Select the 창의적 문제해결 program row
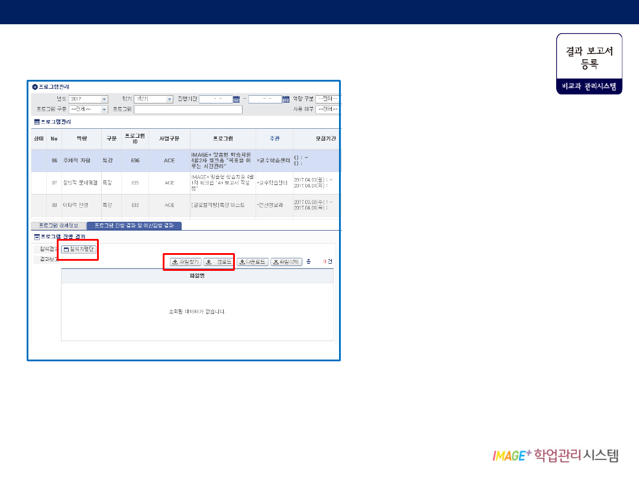The height and width of the screenshot is (479, 639). [x=80, y=183]
